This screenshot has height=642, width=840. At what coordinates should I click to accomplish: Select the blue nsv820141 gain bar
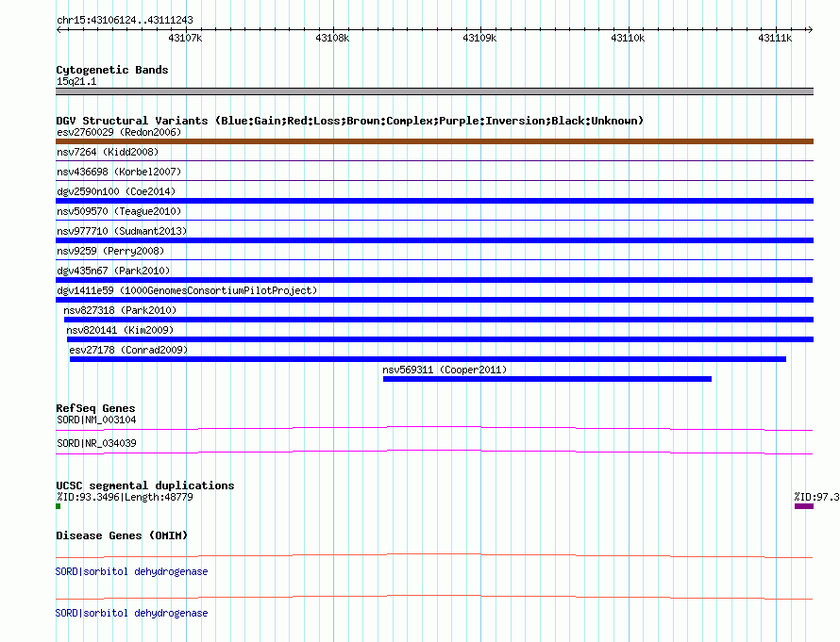441,339
